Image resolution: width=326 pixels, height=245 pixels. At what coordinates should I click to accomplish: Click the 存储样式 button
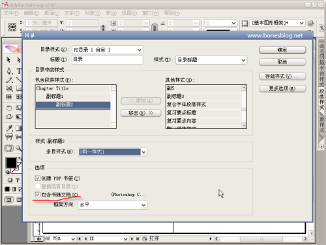click(x=282, y=76)
